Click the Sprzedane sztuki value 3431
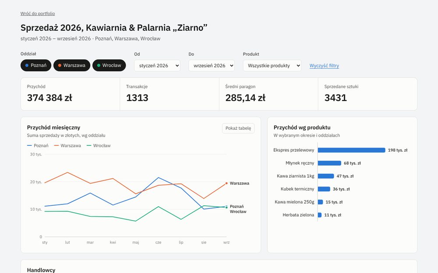This screenshot has width=438, height=273. [336, 98]
